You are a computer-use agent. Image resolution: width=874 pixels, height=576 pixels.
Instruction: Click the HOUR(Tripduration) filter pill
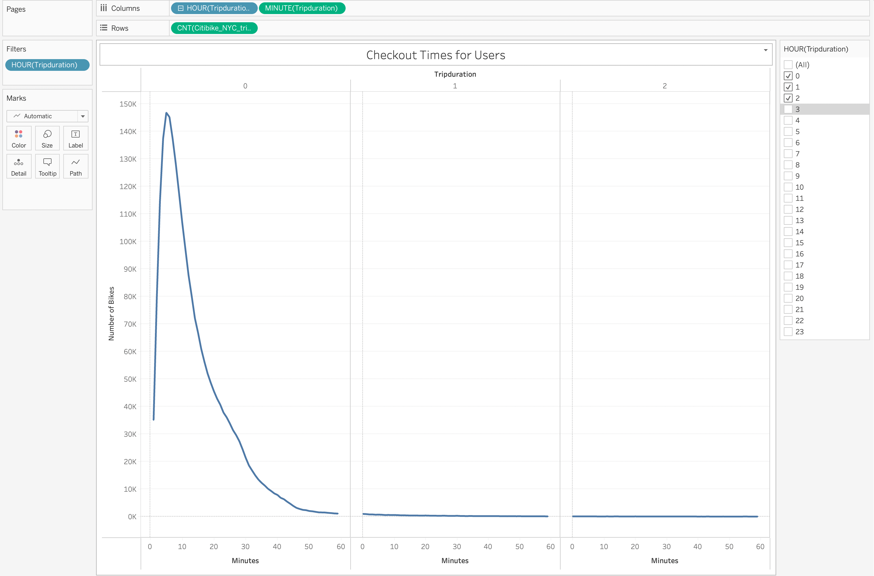[47, 65]
